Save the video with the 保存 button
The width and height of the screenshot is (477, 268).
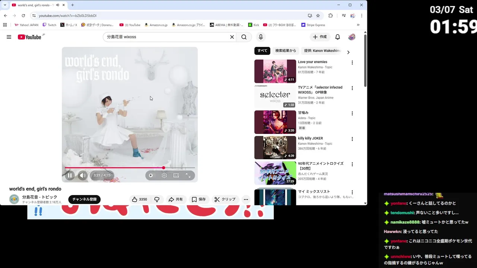point(199,200)
